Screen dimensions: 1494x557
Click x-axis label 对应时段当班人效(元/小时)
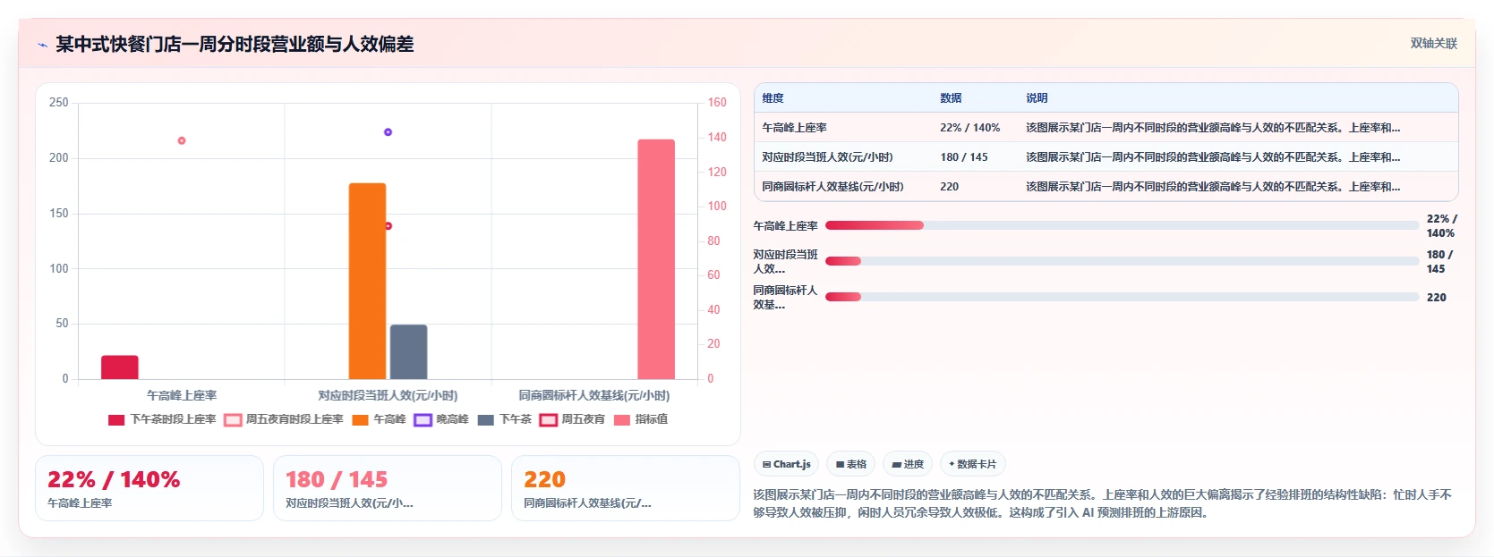(388, 395)
